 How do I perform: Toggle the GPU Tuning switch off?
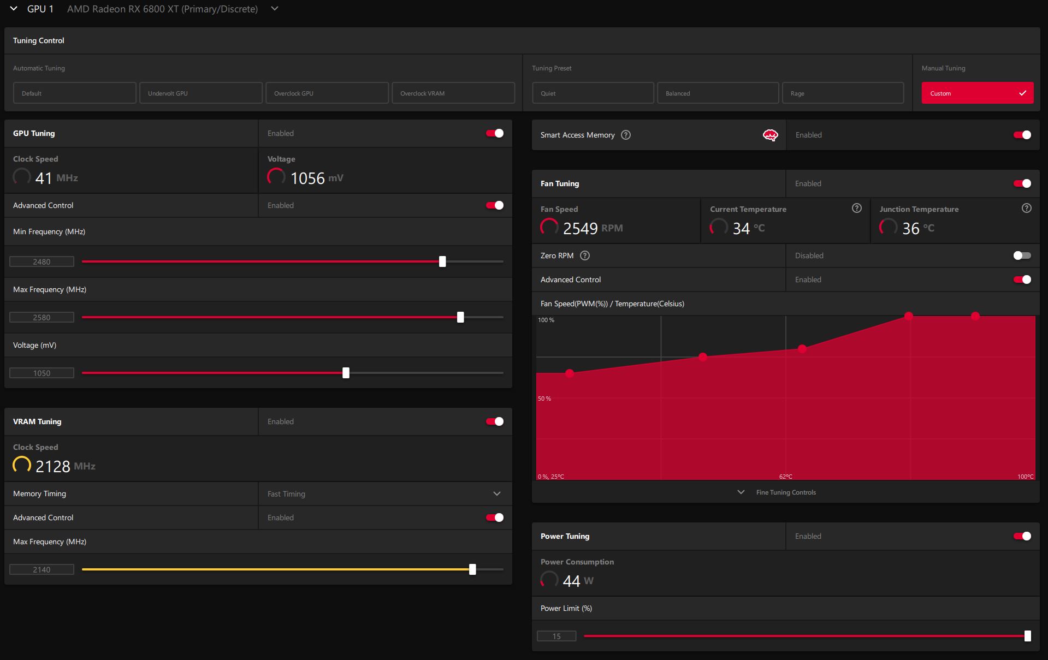(x=495, y=133)
